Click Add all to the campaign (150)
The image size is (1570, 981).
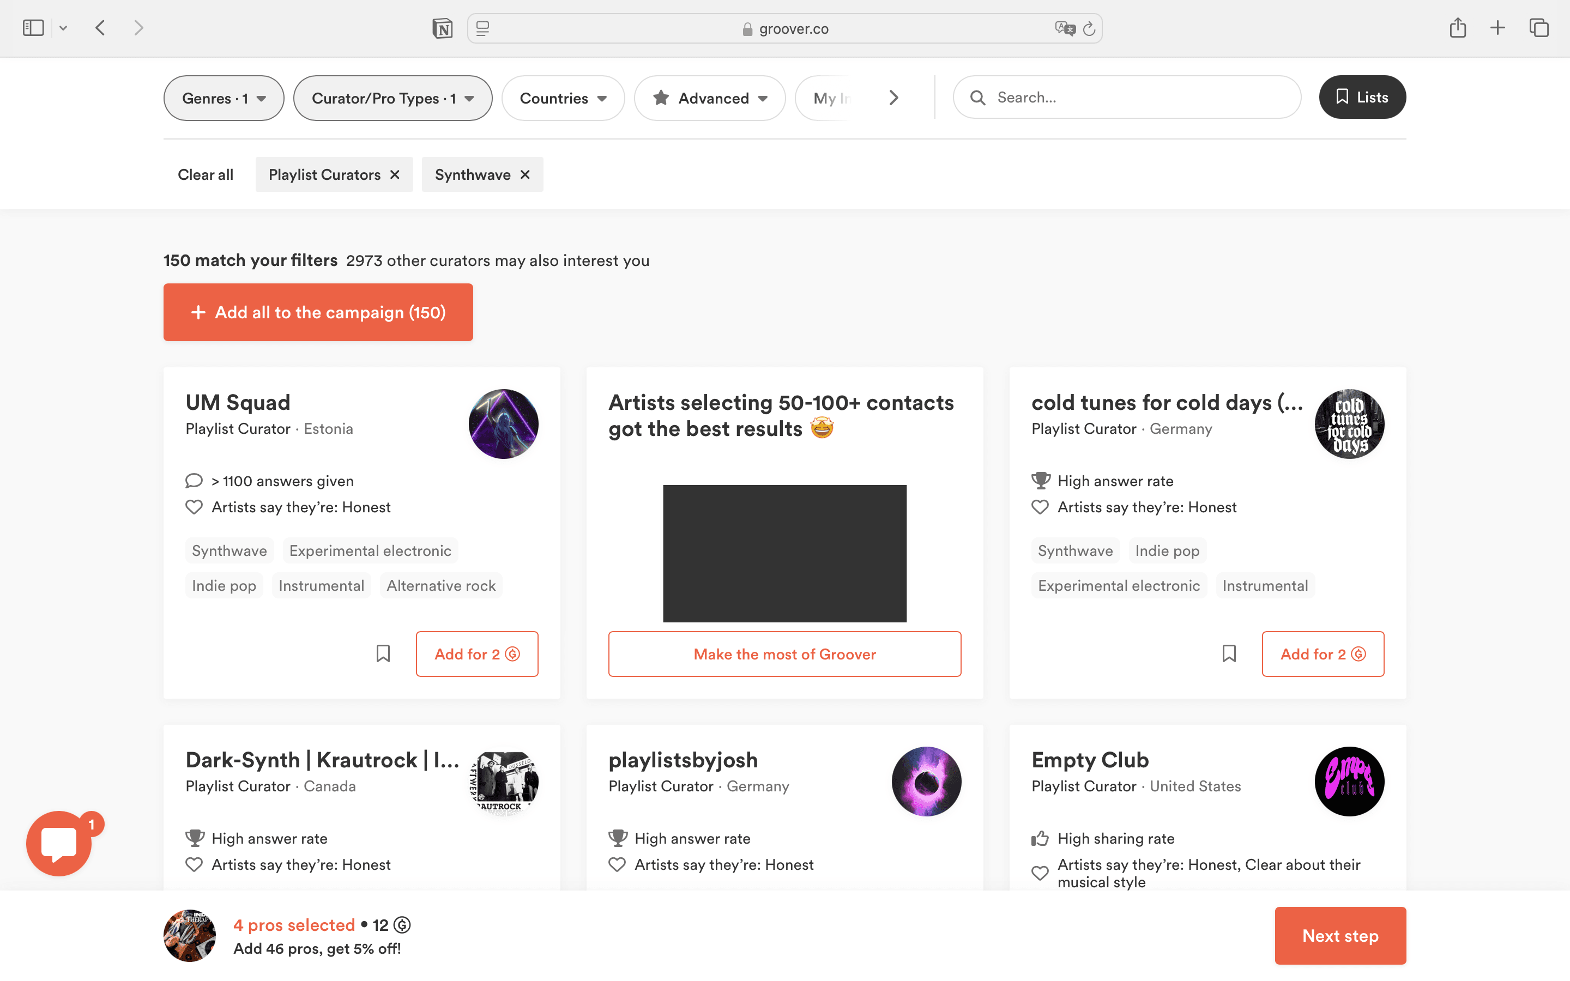click(318, 312)
